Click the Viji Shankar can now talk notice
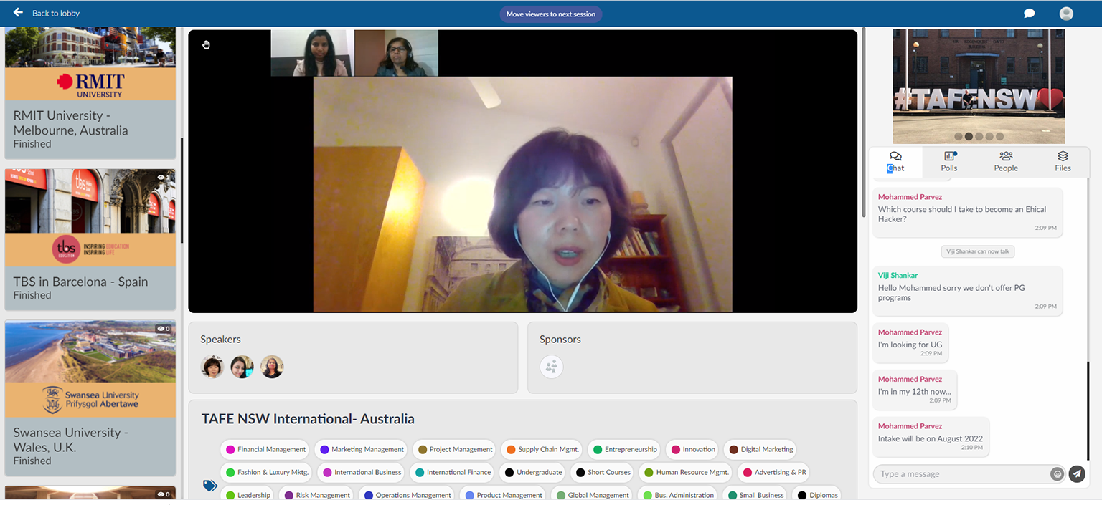Viewport: 1102px width, 505px height. tap(978, 251)
